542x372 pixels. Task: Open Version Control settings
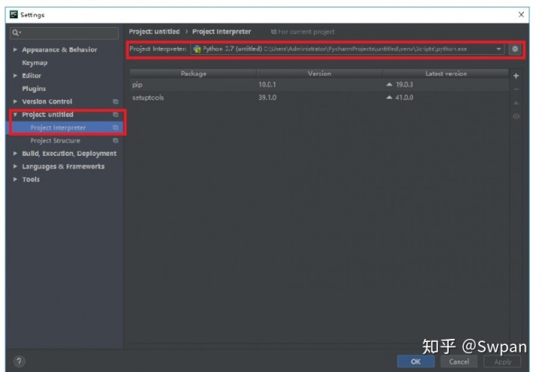[x=47, y=102]
